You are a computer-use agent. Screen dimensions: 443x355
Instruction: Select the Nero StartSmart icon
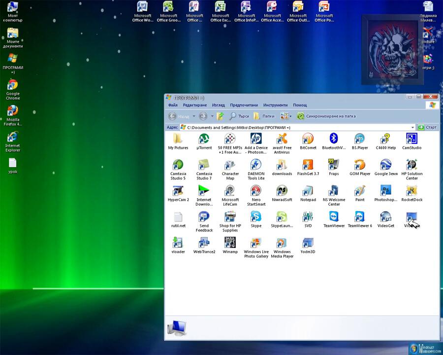pos(256,191)
